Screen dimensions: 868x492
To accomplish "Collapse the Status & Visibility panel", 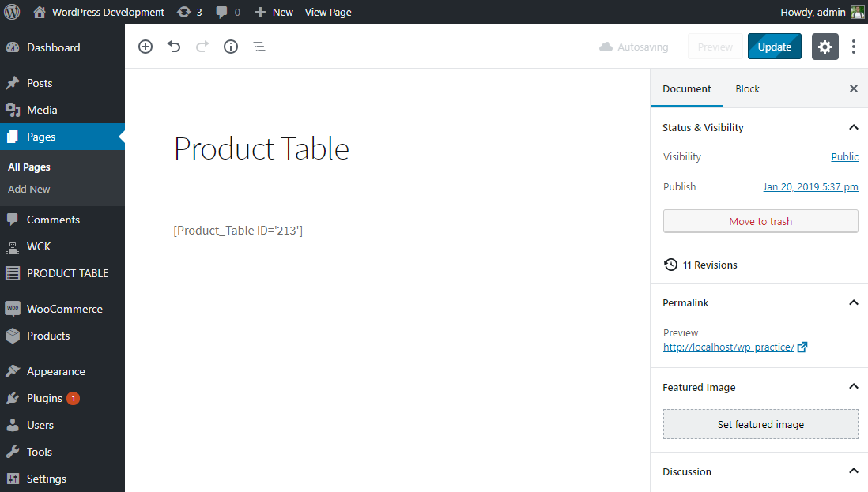I will point(853,127).
